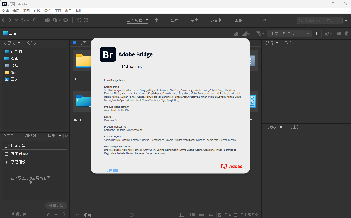The image size is (351, 218).
Task: Open history dropdown arrow after forward
Action: pos(17,20)
